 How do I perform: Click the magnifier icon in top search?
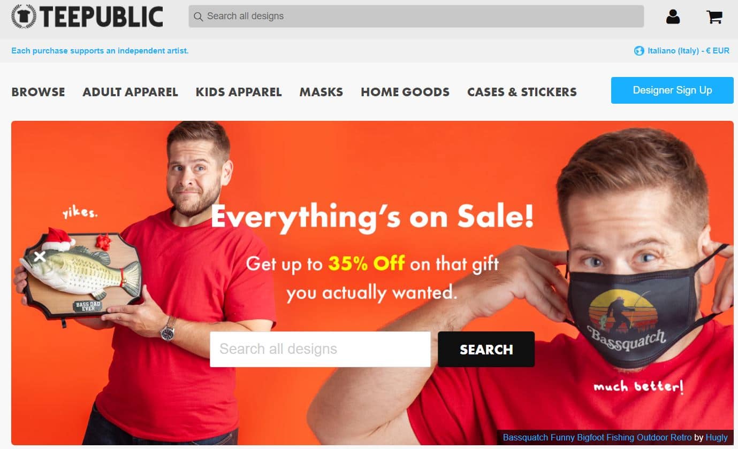pyautogui.click(x=198, y=17)
